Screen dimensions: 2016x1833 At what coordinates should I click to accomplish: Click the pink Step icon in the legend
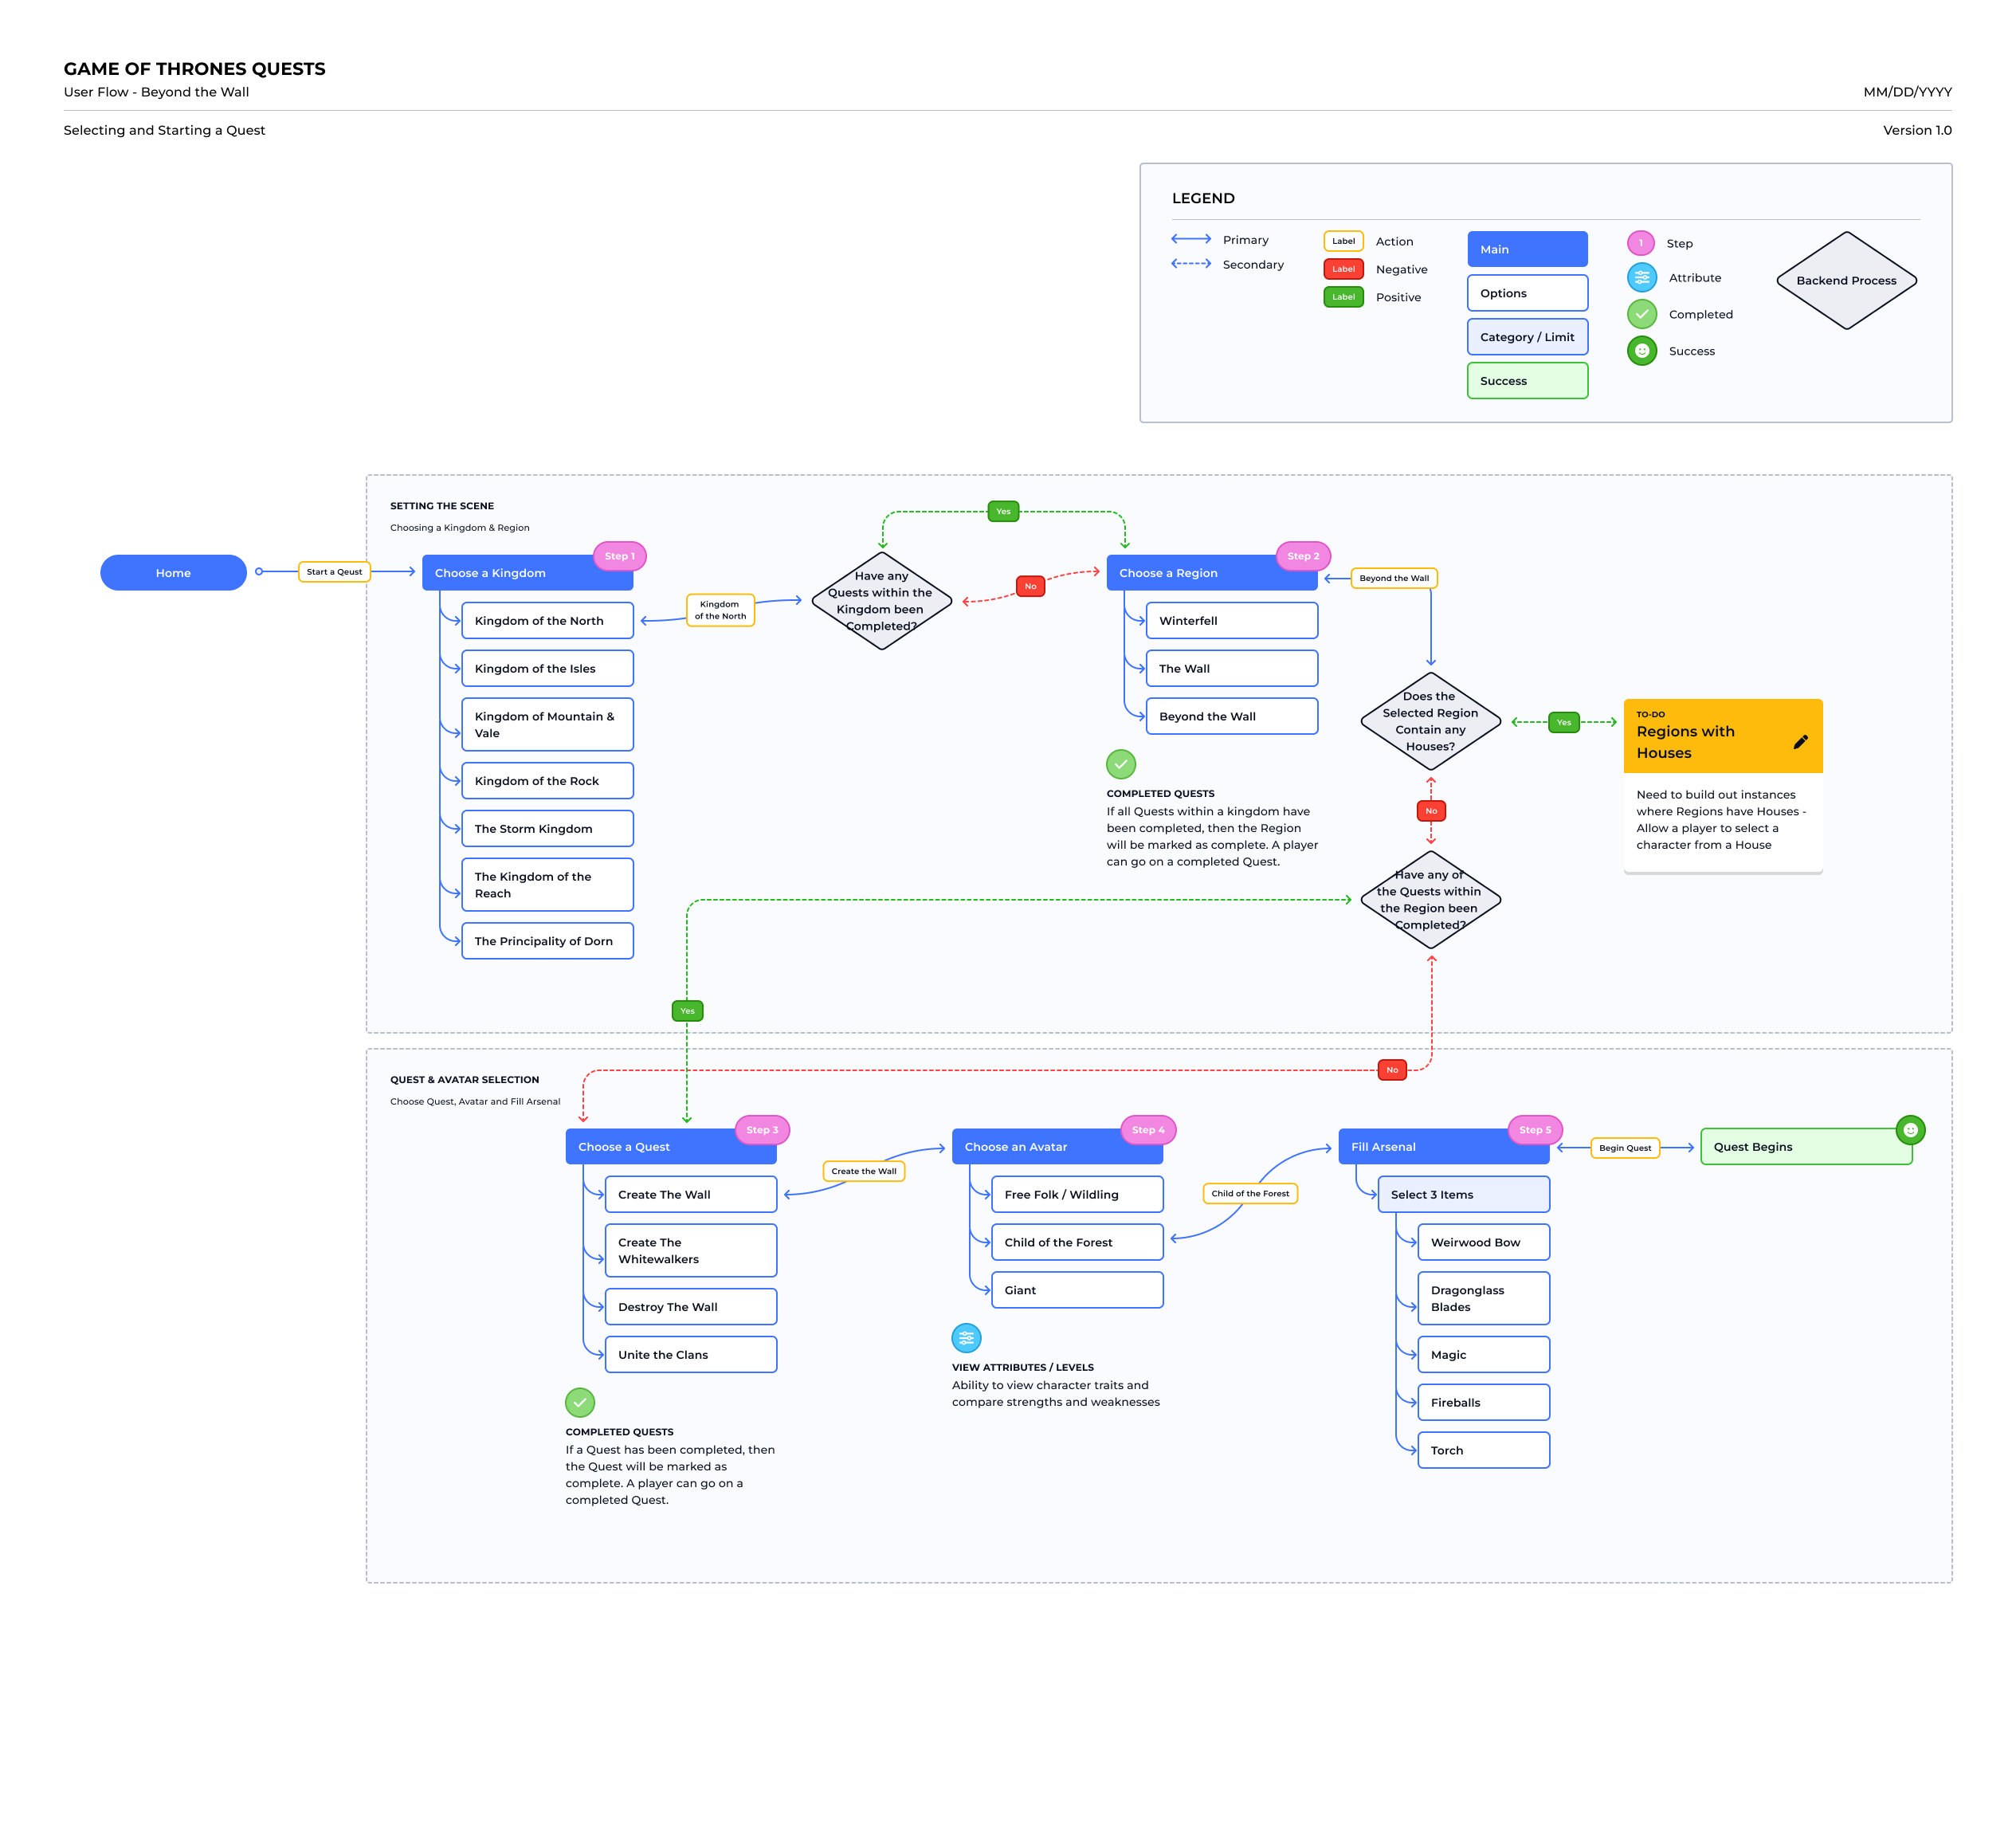tap(1641, 243)
